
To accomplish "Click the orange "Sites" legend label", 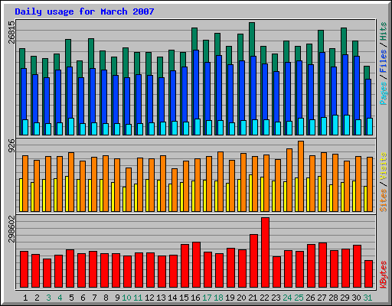I will 384,200.
